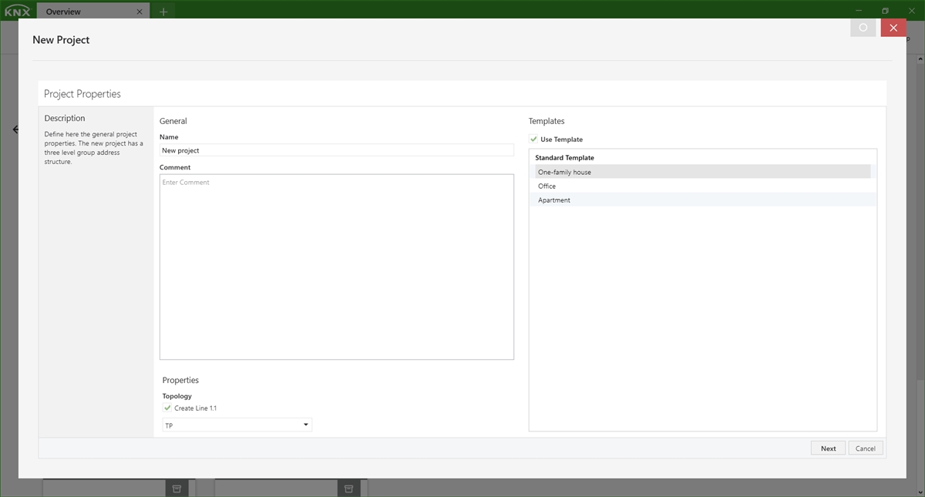Screen dimensions: 925x497
Task: Click the General section label
Action: click(x=173, y=121)
